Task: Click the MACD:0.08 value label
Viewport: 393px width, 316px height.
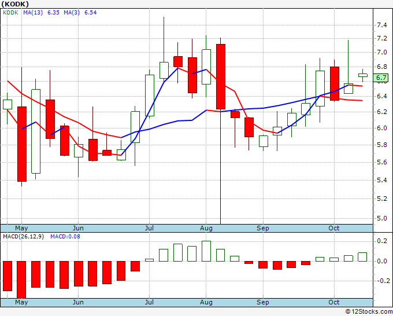Action: pyautogui.click(x=65, y=237)
